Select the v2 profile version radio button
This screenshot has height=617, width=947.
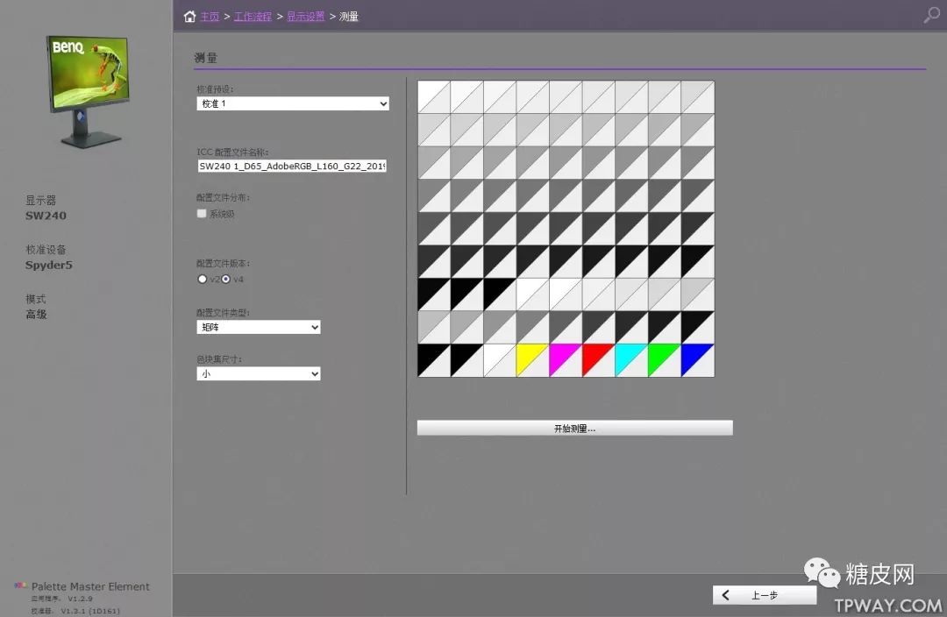(x=203, y=279)
